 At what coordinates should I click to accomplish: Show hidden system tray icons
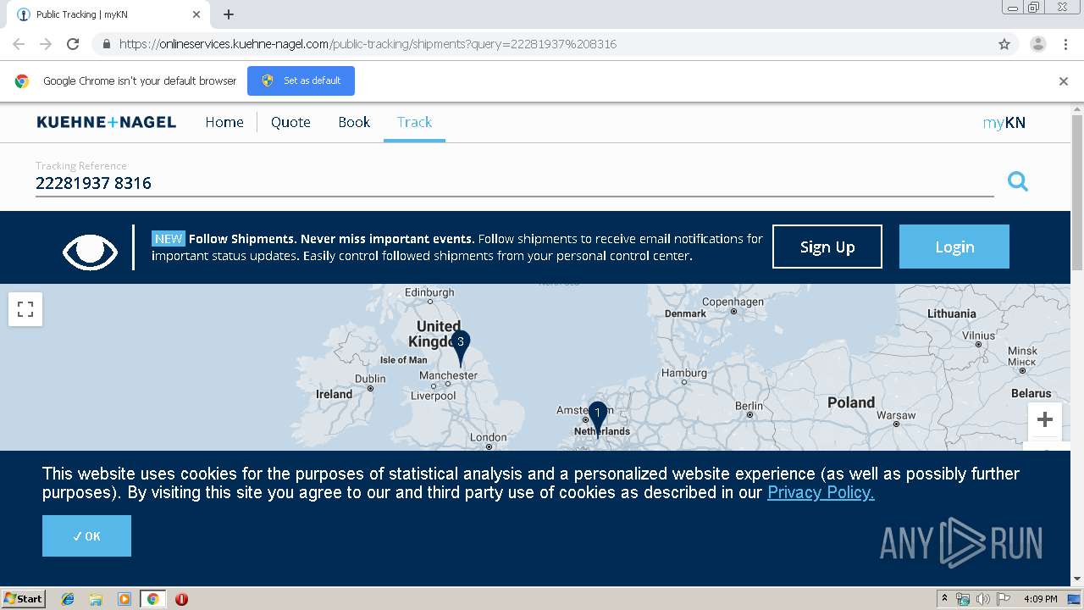tap(944, 599)
